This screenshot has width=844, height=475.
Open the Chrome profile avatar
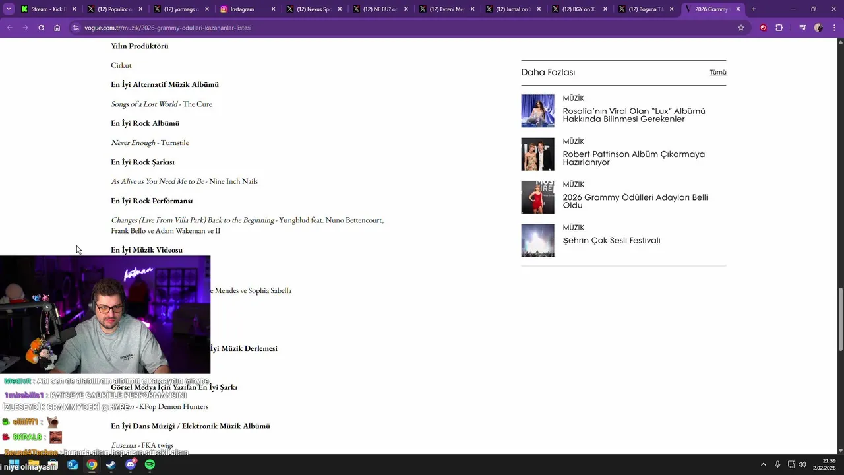click(x=818, y=28)
